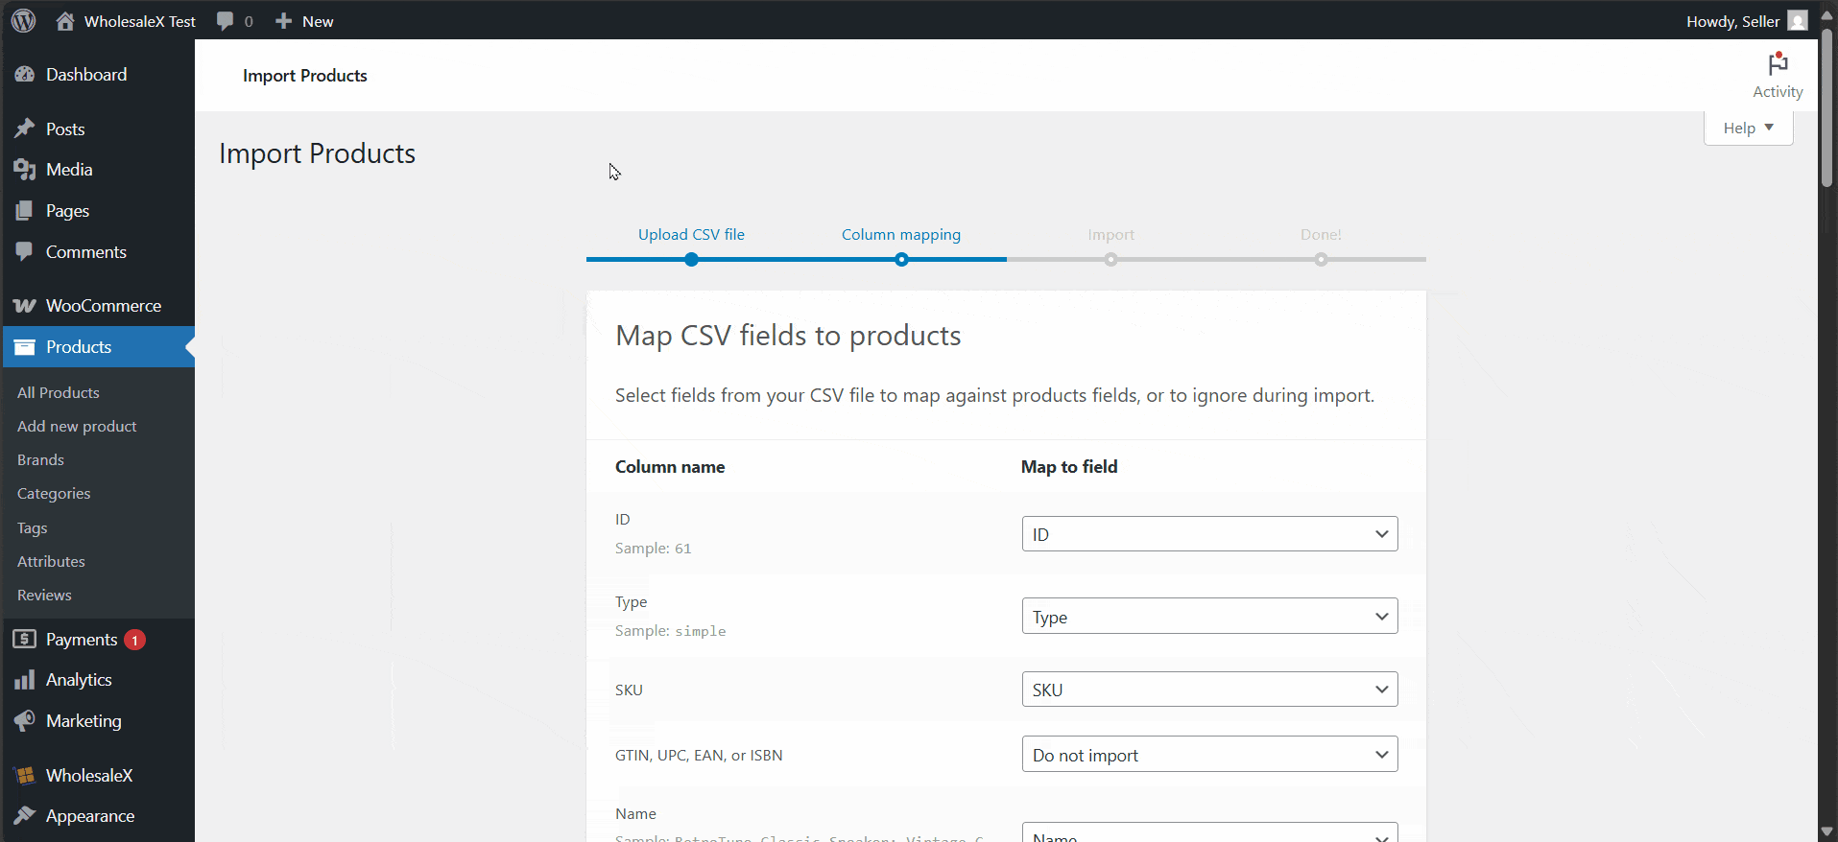Open the ID map-to-field dropdown
The image size is (1838, 842).
(1209, 534)
